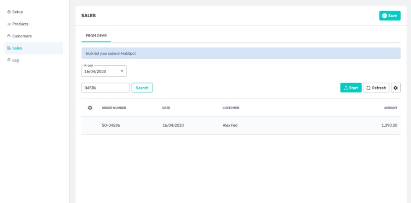Open the From date dropdown
The height and width of the screenshot is (203, 411).
click(x=104, y=71)
